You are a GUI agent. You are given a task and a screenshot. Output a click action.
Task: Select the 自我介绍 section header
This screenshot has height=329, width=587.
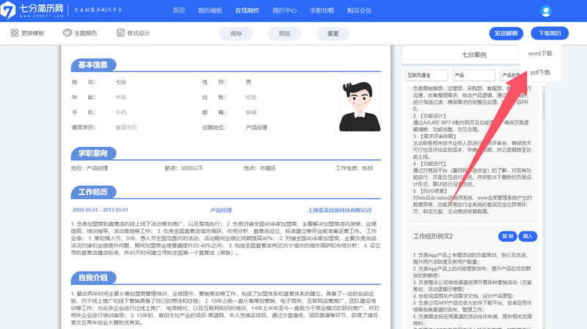[93, 278]
